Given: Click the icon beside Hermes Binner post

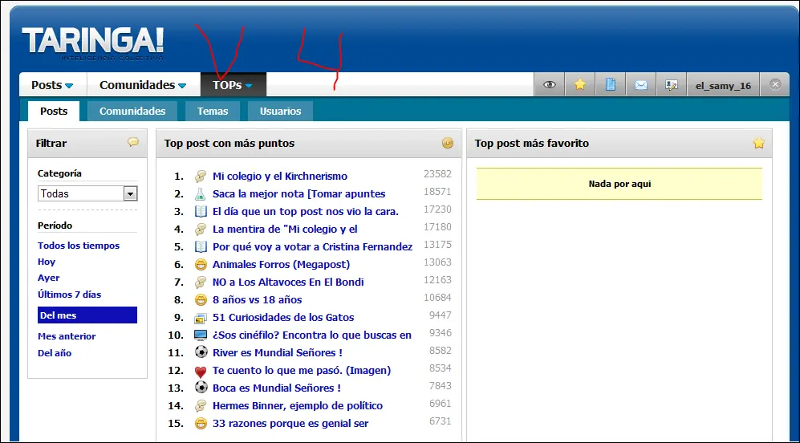Looking at the screenshot, I should 201,406.
